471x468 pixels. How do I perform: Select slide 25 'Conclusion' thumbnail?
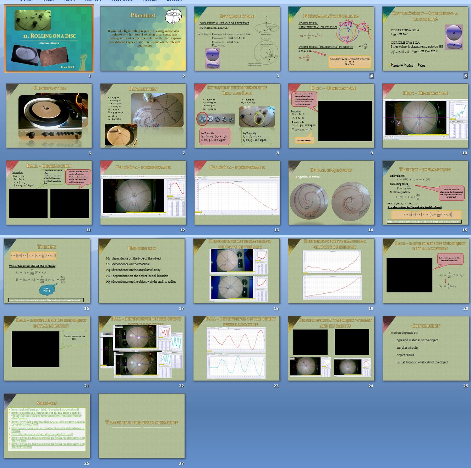[426, 348]
